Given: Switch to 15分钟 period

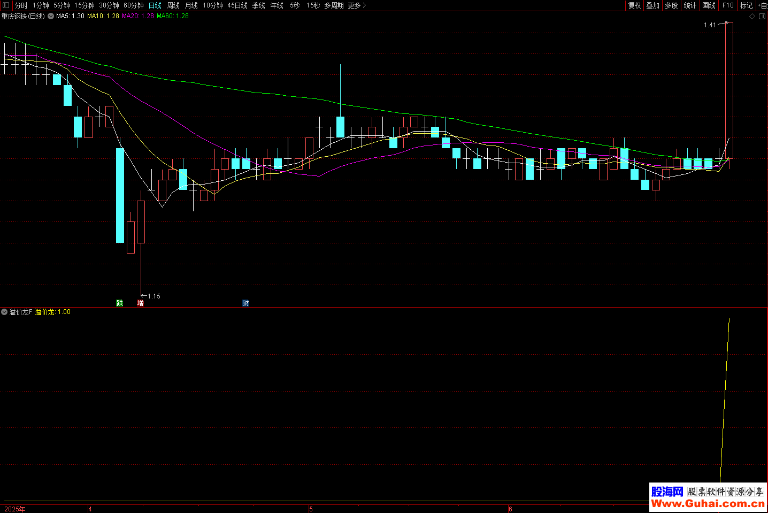Looking at the screenshot, I should [85, 5].
